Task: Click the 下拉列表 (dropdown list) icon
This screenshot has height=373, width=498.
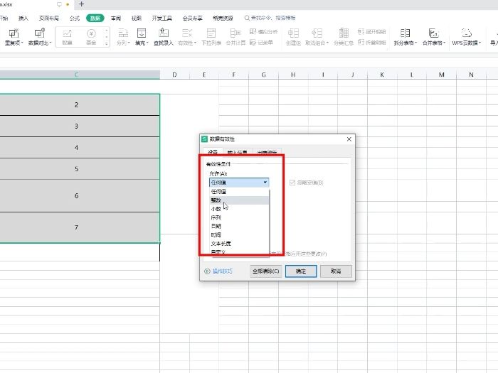Action: point(211,33)
